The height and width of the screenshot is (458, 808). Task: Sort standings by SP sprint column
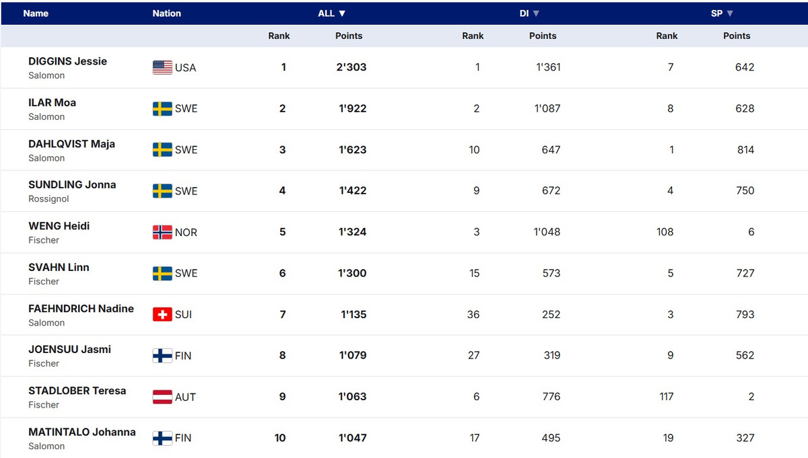722,13
